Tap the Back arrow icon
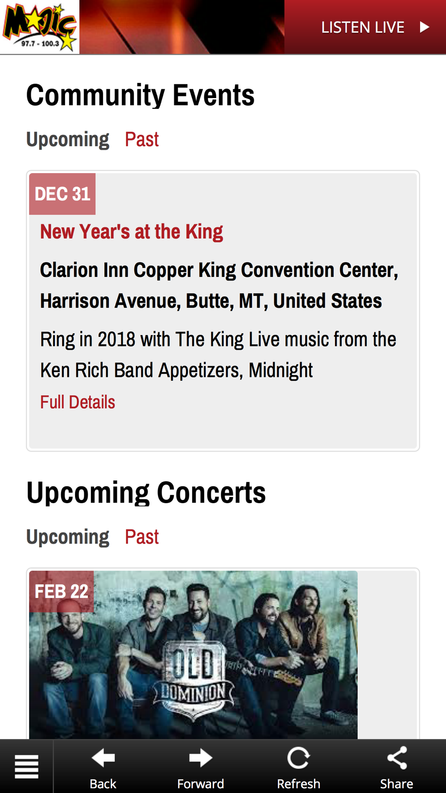 tap(103, 758)
